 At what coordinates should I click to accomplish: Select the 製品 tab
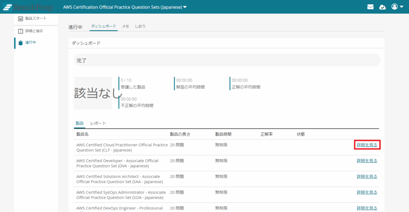[x=79, y=123]
